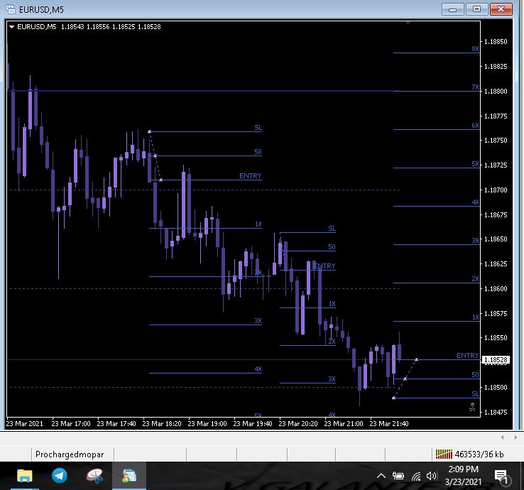The height and width of the screenshot is (490, 524).
Task: Click the 23 Mar 17:40 time label
Action: [116, 423]
